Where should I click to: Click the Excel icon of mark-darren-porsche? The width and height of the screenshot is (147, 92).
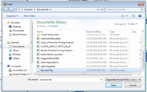coord(38,54)
